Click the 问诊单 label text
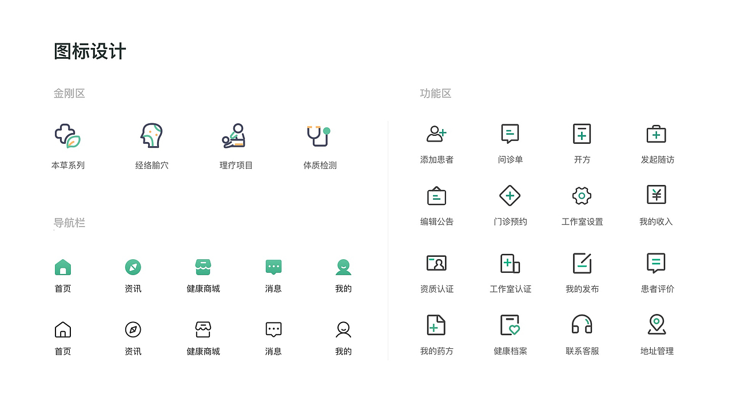Image resolution: width=732 pixels, height=411 pixels. pos(510,160)
